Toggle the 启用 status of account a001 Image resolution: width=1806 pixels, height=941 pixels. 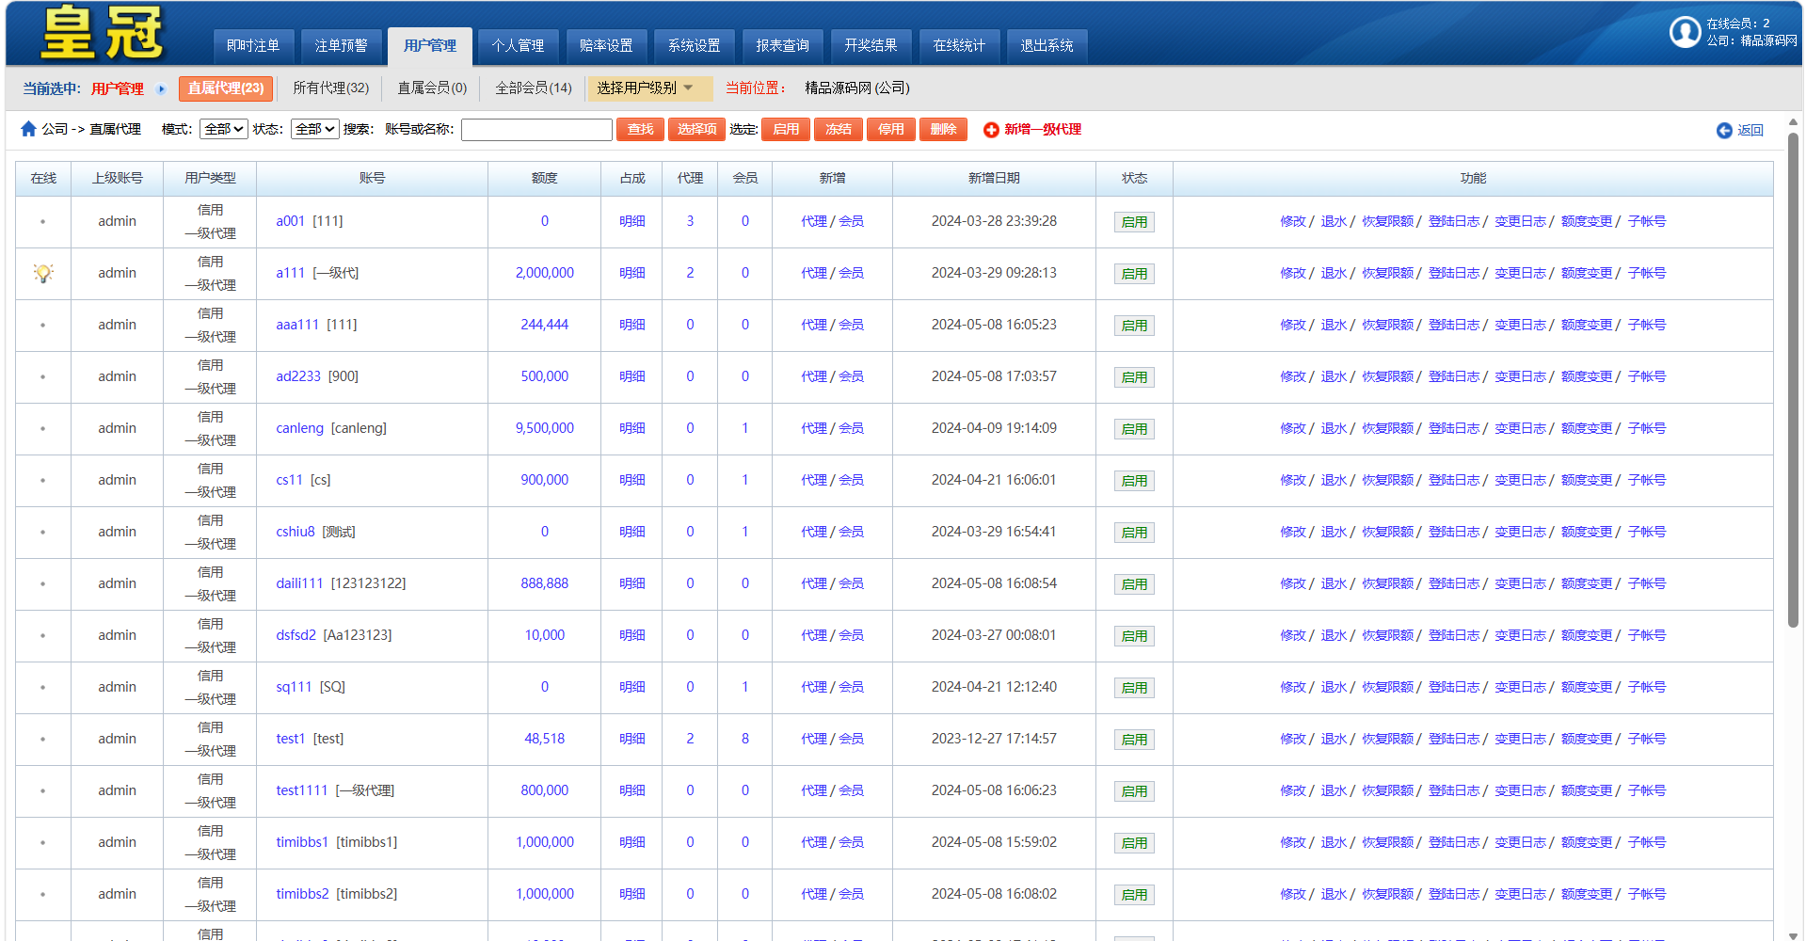1134,222
